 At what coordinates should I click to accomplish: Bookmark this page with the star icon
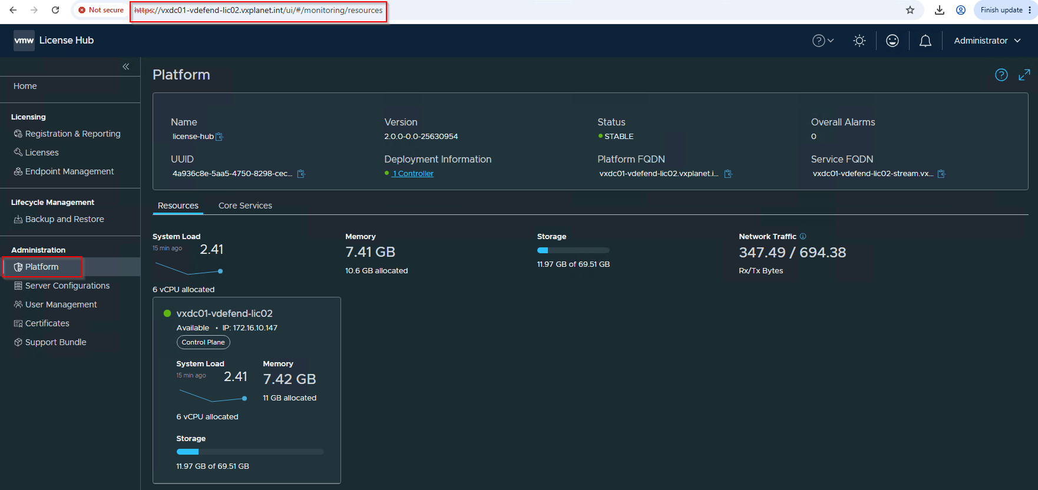(910, 10)
